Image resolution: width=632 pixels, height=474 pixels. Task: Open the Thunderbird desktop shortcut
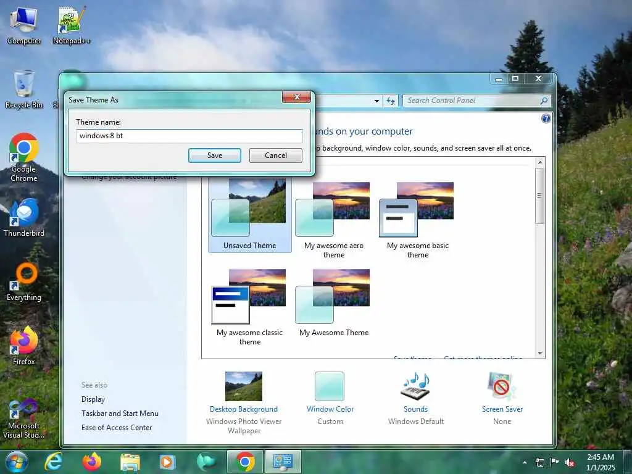(x=24, y=218)
